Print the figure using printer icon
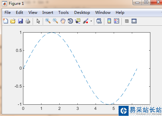This screenshot has height=116, width=162. 28,21
